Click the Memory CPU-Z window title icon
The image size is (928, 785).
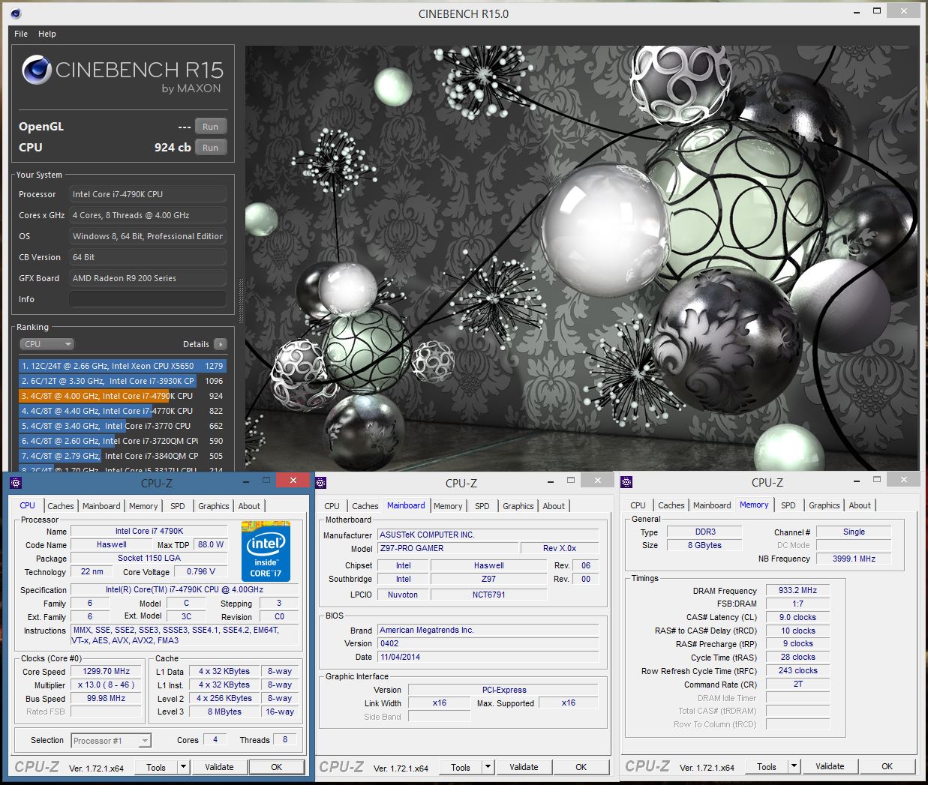626,482
